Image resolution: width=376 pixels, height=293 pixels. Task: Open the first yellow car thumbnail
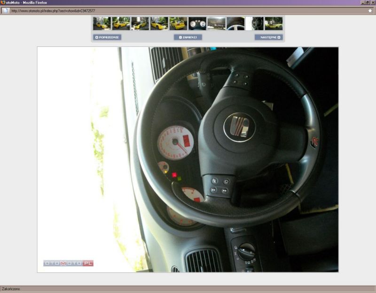[x=102, y=23]
